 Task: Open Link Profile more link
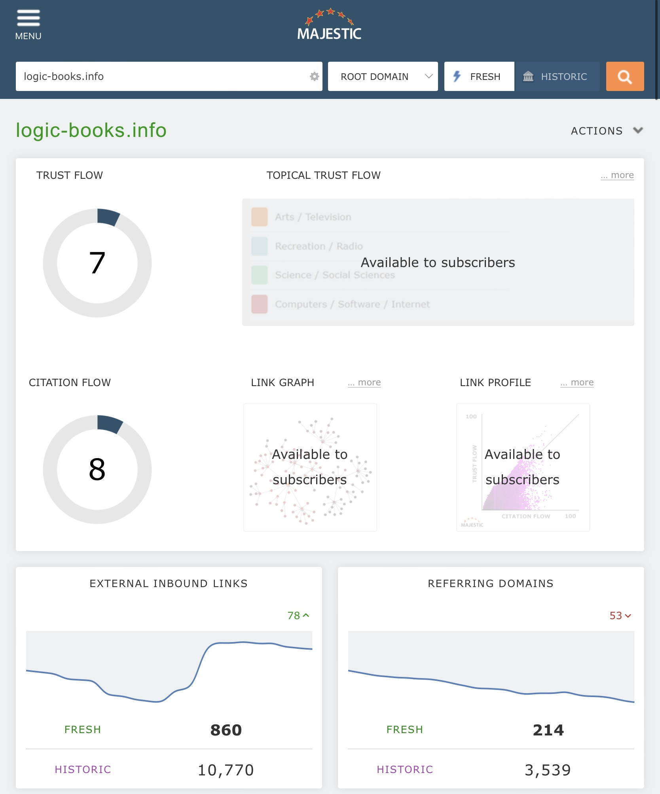tap(577, 383)
